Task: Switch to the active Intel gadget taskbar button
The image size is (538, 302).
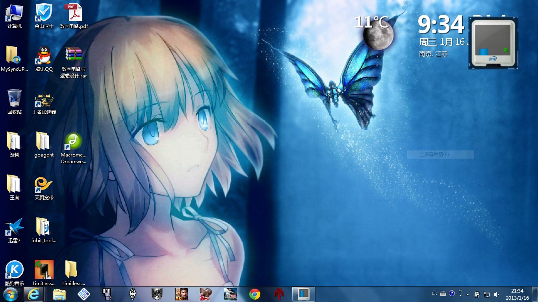Action: coord(304,294)
